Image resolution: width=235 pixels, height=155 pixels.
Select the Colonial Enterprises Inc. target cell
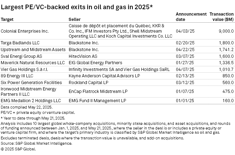click(x=25, y=31)
